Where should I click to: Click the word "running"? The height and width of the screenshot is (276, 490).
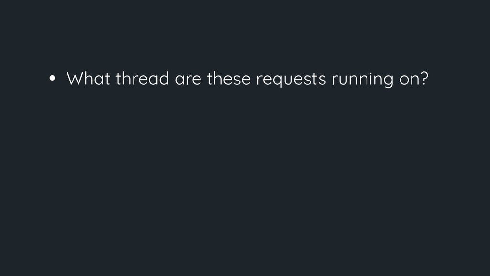[359, 80]
